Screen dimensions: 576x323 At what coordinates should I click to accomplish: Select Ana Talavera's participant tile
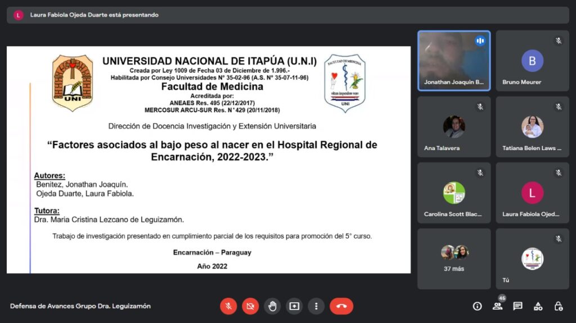pyautogui.click(x=453, y=126)
